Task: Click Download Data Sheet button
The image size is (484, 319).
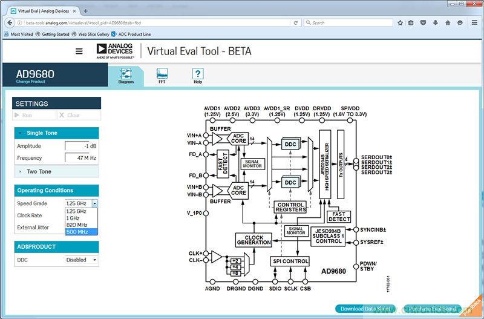Action: coord(365,309)
